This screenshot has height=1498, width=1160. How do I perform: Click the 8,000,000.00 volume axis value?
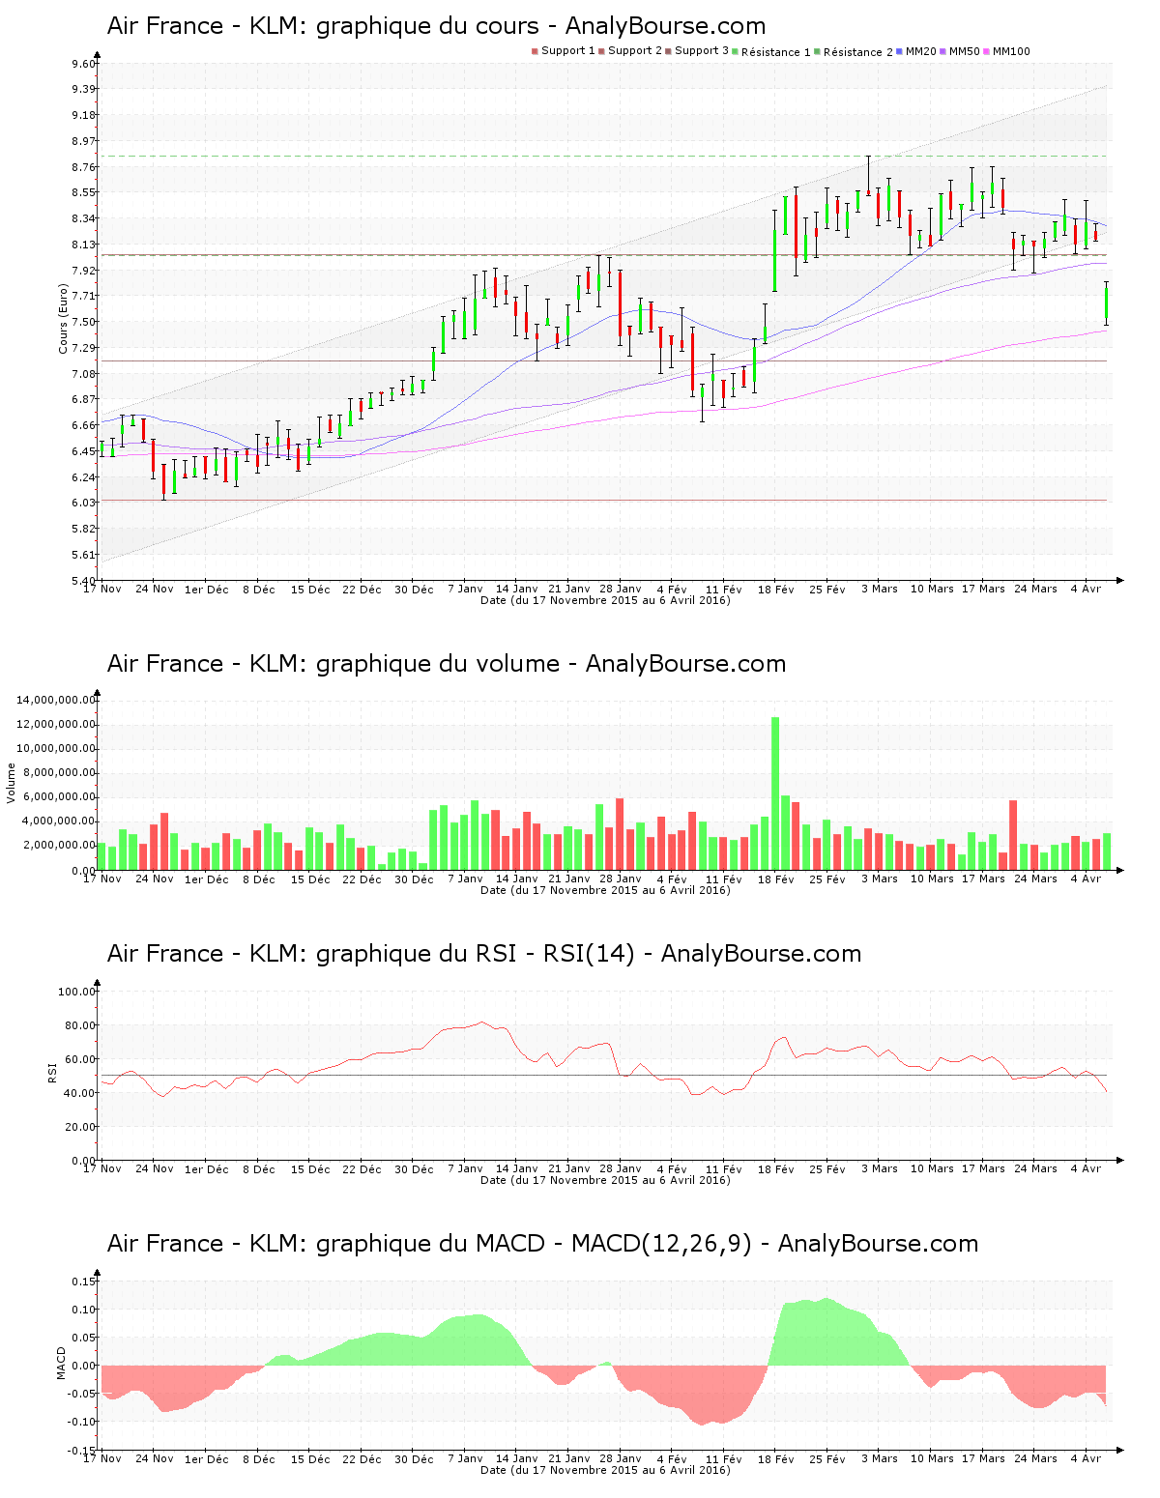(x=60, y=772)
